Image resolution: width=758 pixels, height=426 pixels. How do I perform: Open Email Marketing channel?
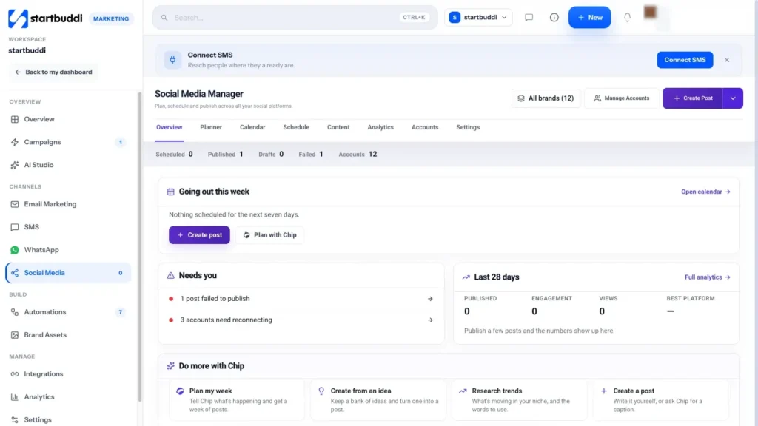[x=67, y=204]
